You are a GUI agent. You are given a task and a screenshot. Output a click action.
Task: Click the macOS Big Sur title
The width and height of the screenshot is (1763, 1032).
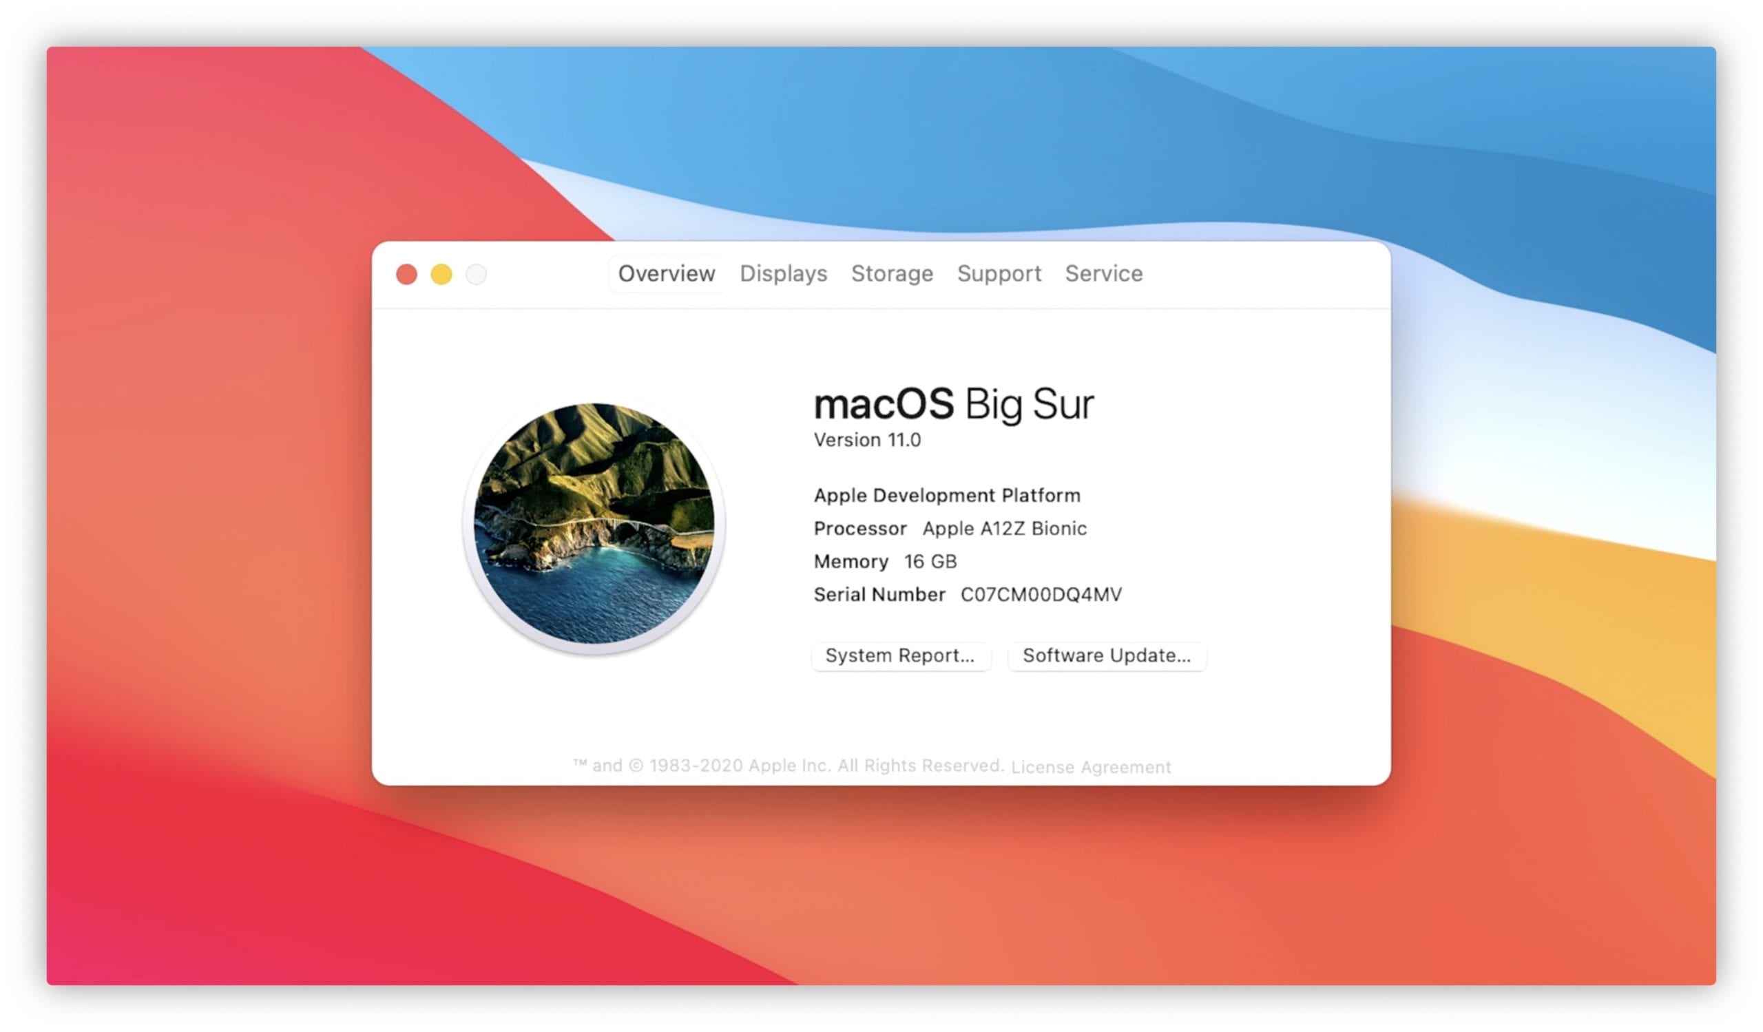pos(953,403)
